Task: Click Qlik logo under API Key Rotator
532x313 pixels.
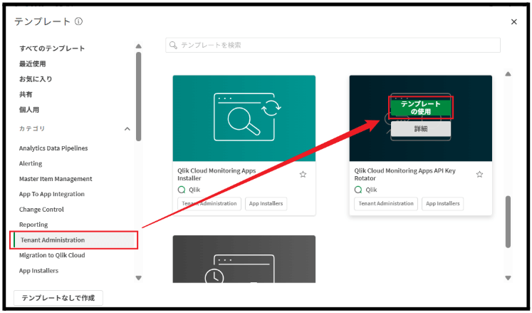Action: 358,190
